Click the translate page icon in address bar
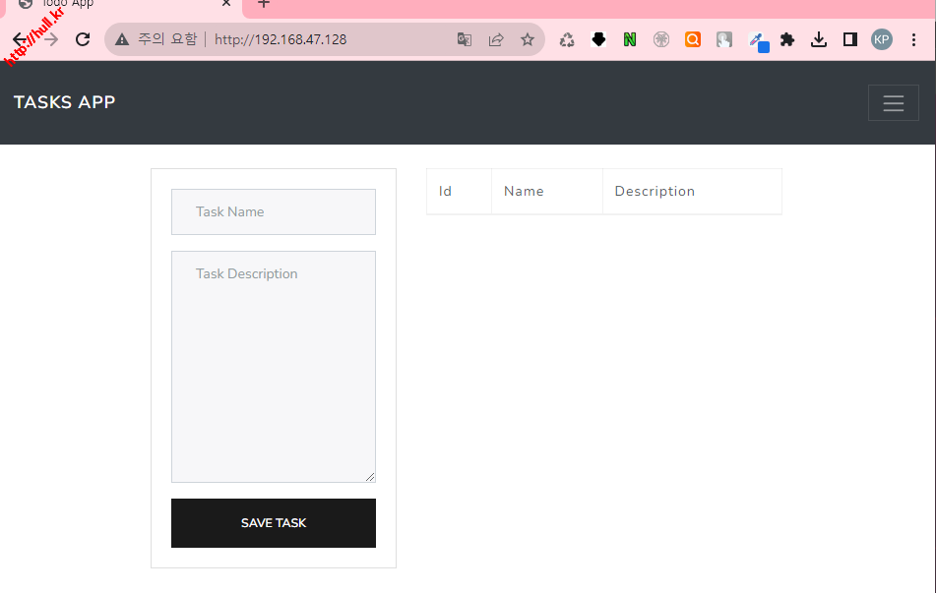The height and width of the screenshot is (593, 936). coord(465,39)
